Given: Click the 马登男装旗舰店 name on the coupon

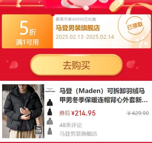Looking at the screenshot, I should point(78,28).
